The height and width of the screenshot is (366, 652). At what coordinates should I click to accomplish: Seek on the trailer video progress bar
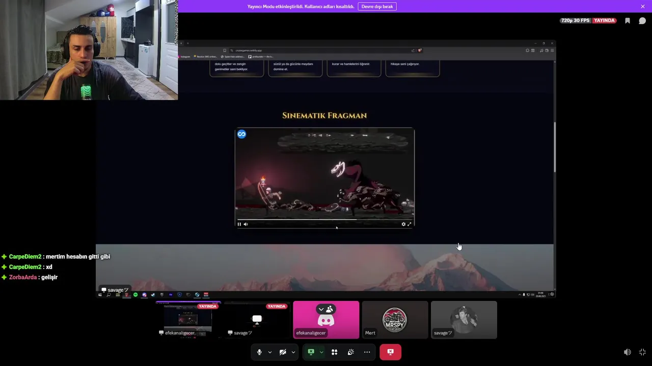[x=324, y=220]
